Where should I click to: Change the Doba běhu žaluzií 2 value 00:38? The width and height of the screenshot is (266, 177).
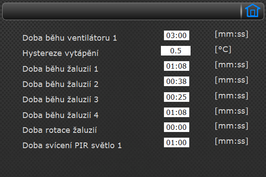click(177, 81)
